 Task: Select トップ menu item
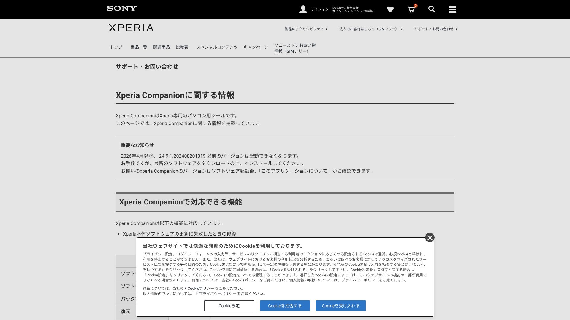[116, 47]
